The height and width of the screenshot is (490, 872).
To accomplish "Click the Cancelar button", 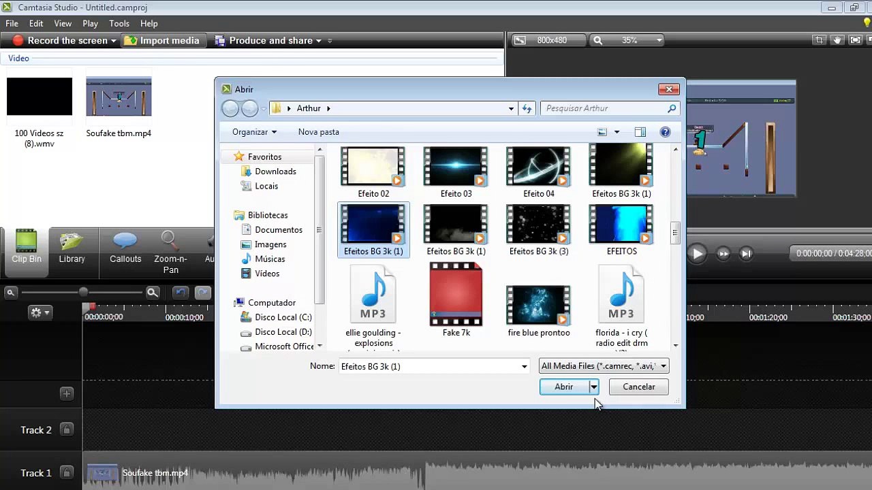I will pyautogui.click(x=638, y=387).
